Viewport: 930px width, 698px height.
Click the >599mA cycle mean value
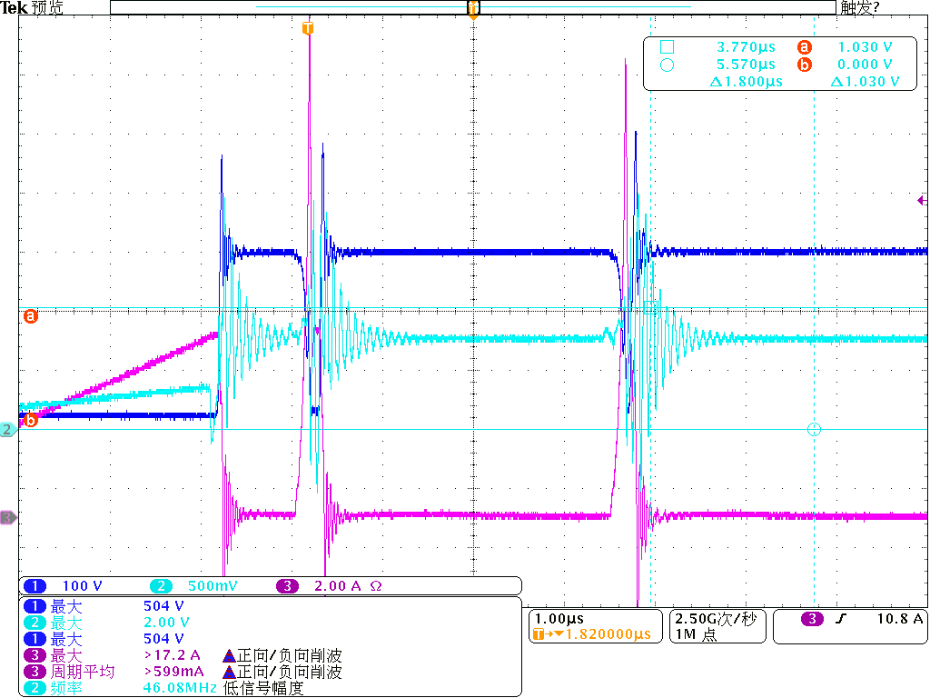(173, 672)
